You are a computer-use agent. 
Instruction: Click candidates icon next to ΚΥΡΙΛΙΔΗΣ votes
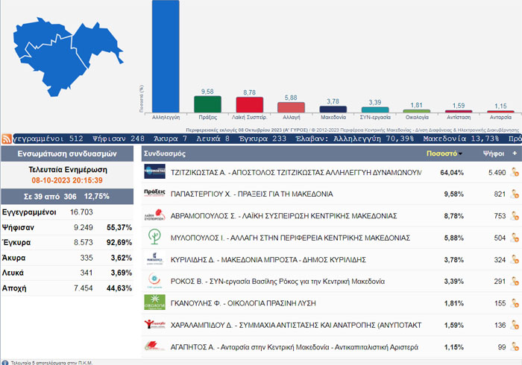(x=514, y=260)
